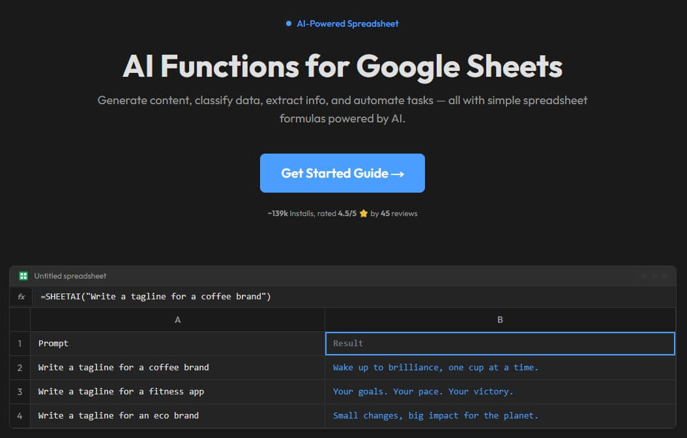Screen dimensions: 687x438
Task: Click the 'AI Functions for Google Sheets' heading
Action: [342, 66]
